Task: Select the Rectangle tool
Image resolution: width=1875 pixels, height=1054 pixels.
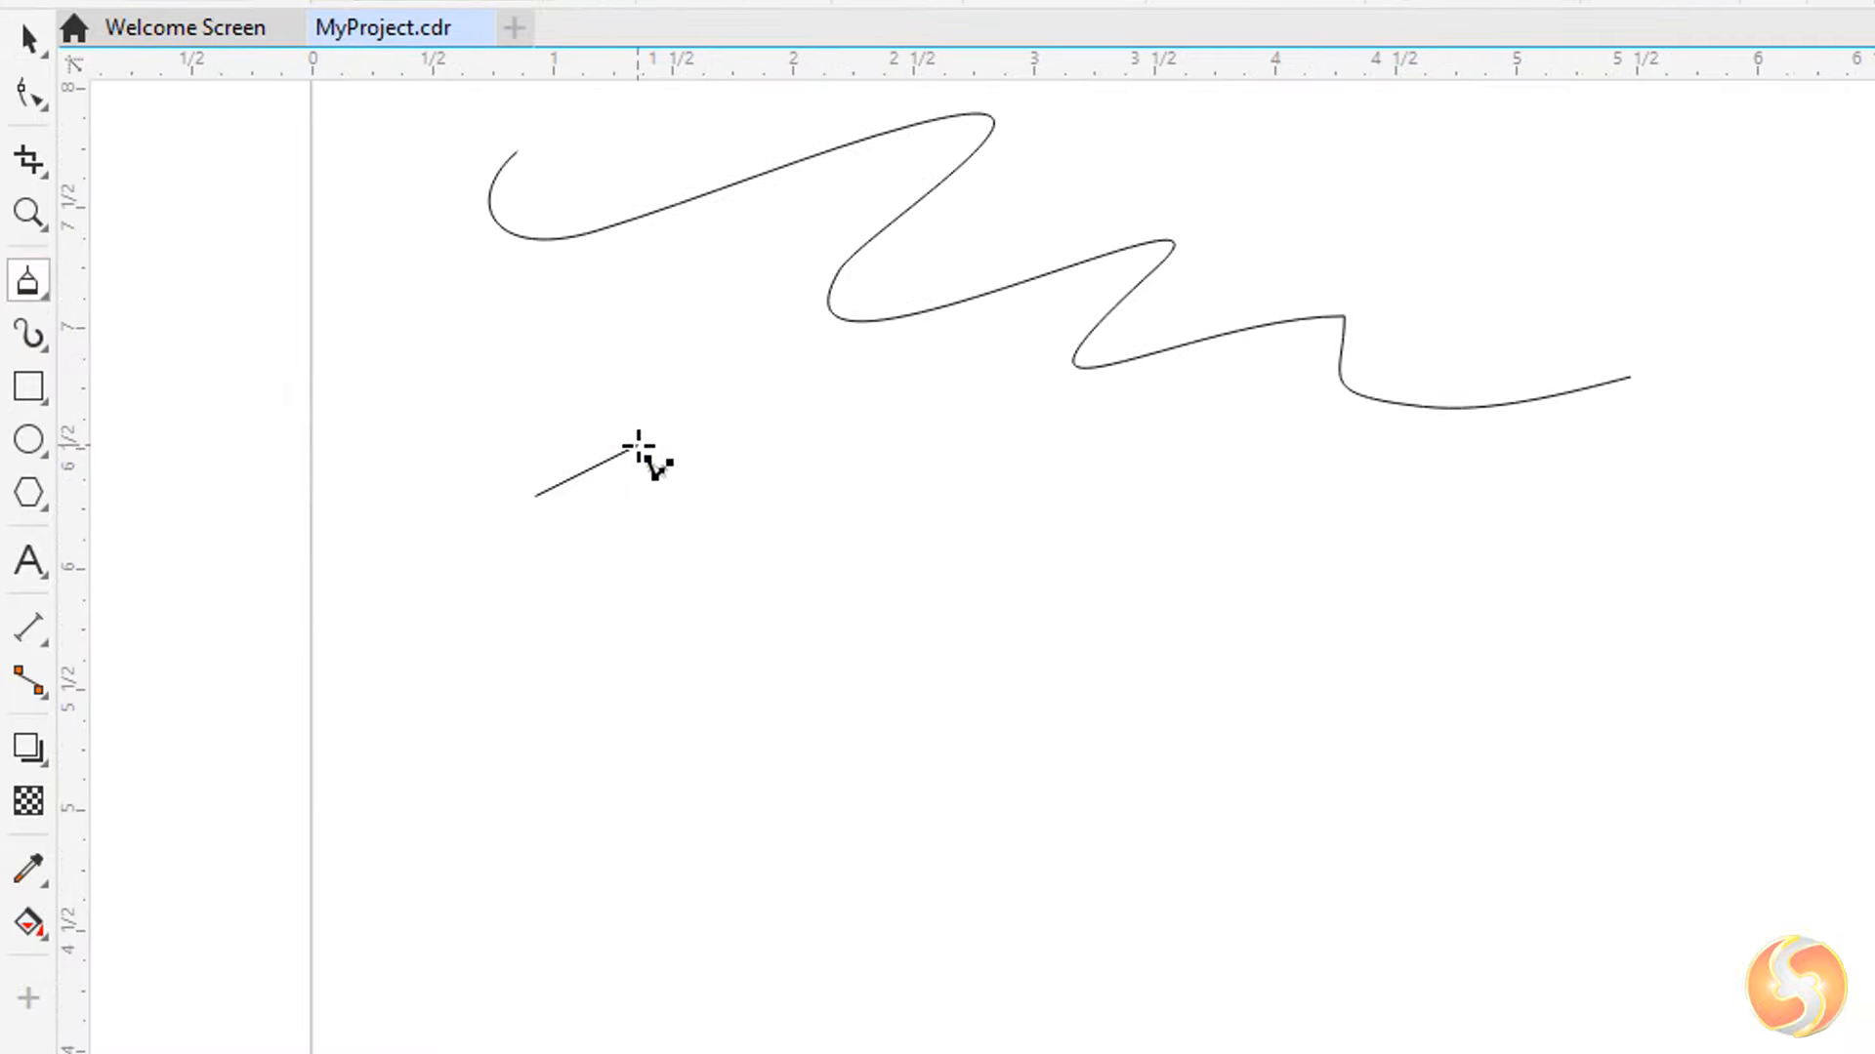Action: (28, 387)
